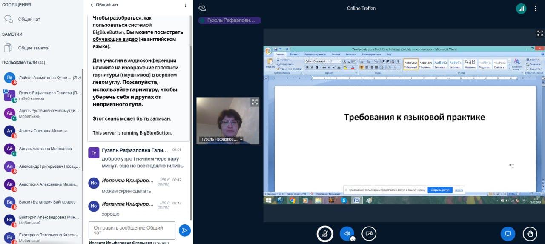Toggle webcam sharing button
Viewport: 545px width, 244px height.
pyautogui.click(x=369, y=233)
